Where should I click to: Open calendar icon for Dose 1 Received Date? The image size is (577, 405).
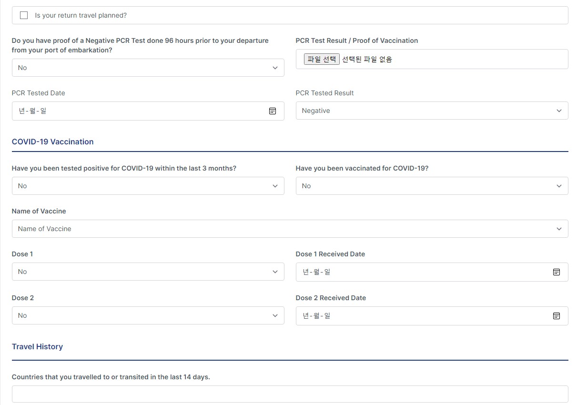click(x=556, y=272)
